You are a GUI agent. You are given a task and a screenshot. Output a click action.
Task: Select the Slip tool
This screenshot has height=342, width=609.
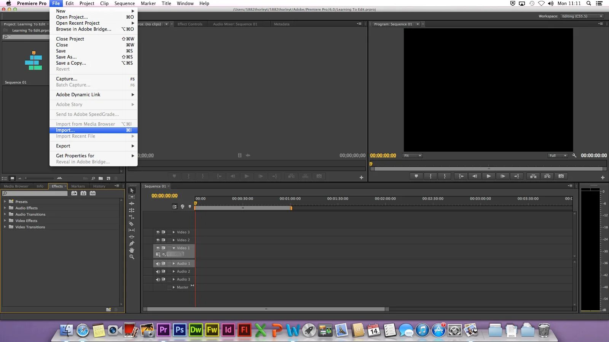(132, 230)
